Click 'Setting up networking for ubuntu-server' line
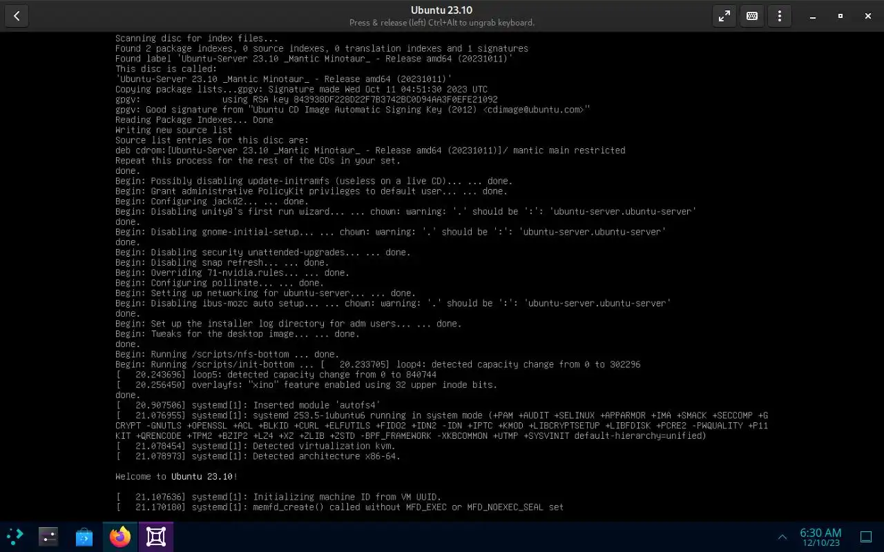 coord(266,293)
